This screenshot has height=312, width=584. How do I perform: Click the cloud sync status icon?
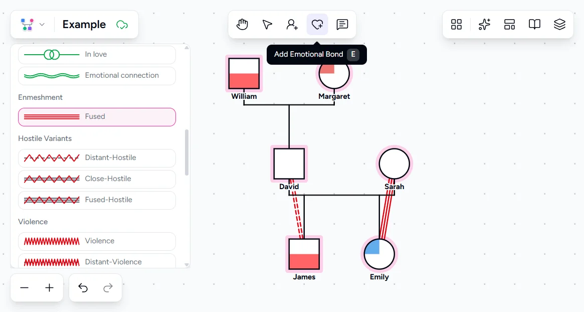122,25
